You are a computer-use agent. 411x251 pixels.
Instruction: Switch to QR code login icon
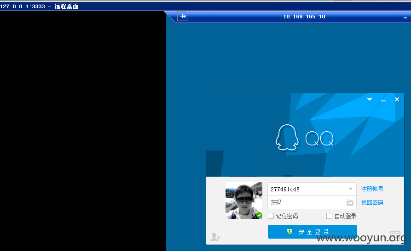(395, 235)
